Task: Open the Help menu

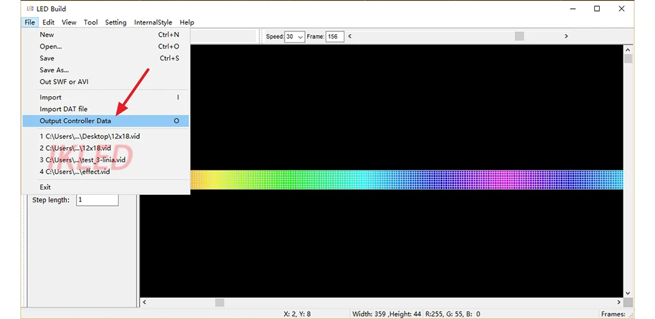Action: click(x=187, y=22)
